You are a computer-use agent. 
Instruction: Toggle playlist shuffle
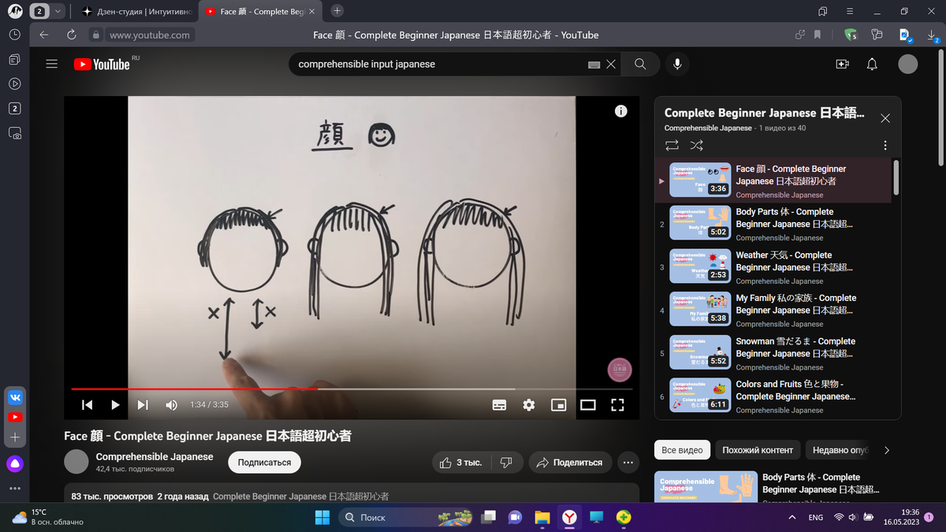697,146
